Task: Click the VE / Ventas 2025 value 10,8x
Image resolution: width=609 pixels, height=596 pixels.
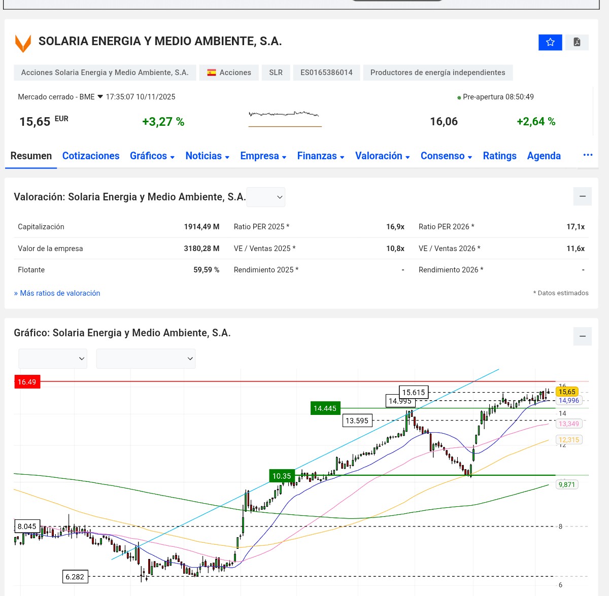Action: click(395, 249)
